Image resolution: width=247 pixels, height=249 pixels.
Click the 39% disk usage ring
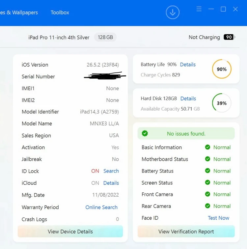[x=222, y=103]
